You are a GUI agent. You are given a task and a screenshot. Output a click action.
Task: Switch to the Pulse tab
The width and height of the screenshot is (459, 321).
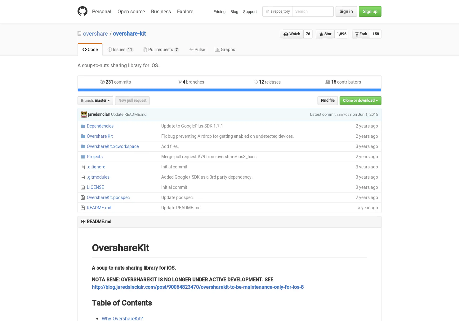tap(197, 50)
